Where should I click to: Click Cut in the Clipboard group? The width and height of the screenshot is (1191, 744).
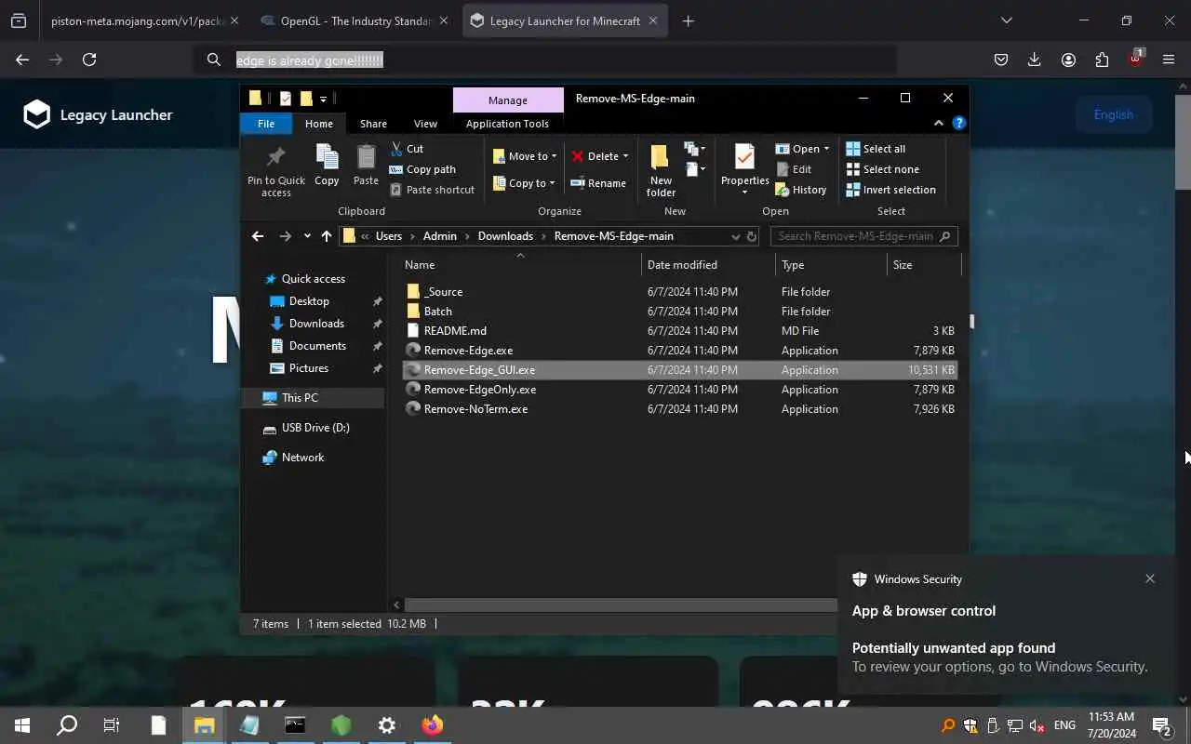[406, 149]
